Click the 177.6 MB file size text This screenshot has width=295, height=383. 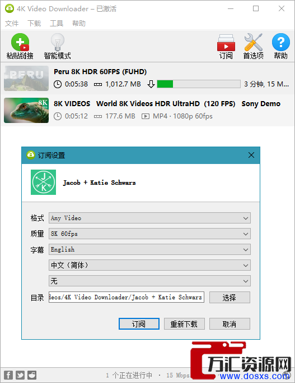[120, 116]
